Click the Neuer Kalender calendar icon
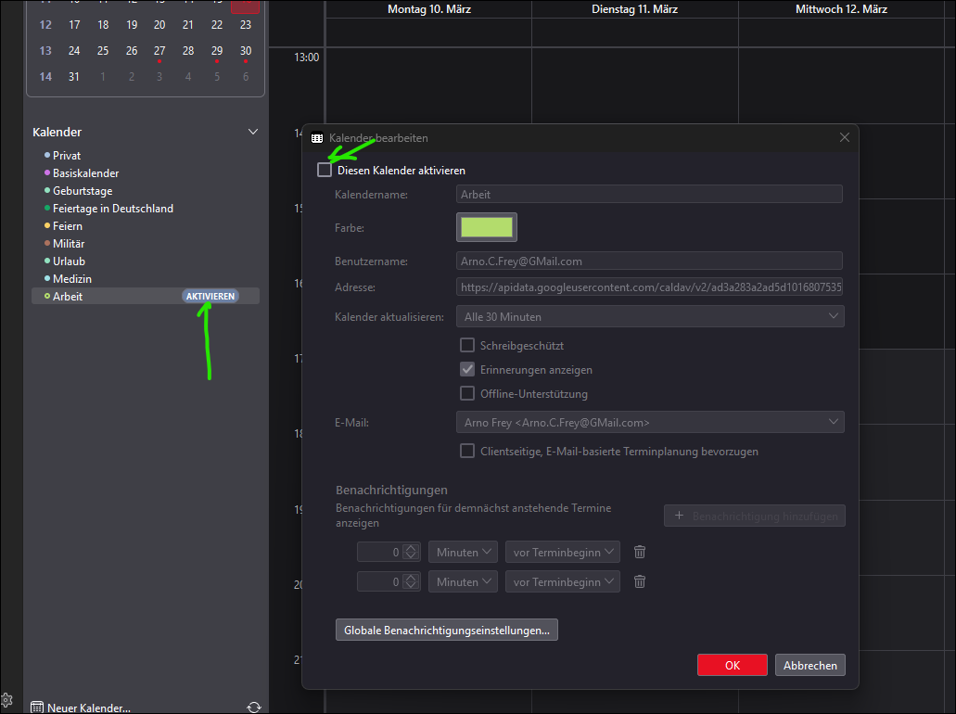The image size is (956, 714). (37, 708)
